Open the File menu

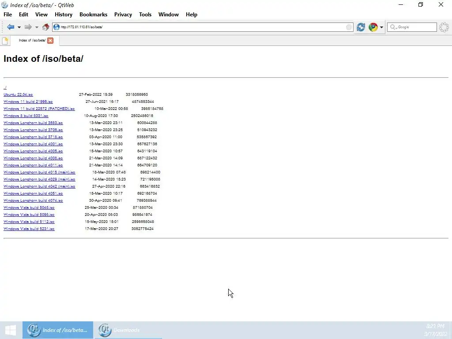pyautogui.click(x=8, y=15)
